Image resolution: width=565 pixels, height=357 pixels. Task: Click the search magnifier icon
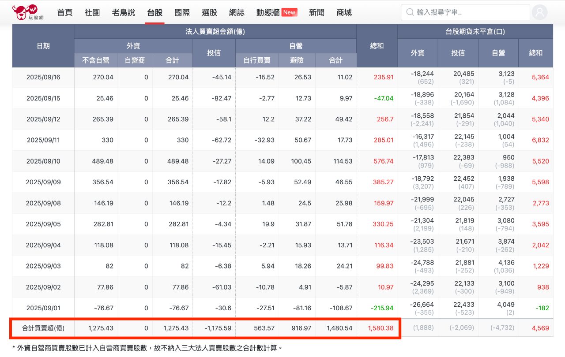coord(410,12)
